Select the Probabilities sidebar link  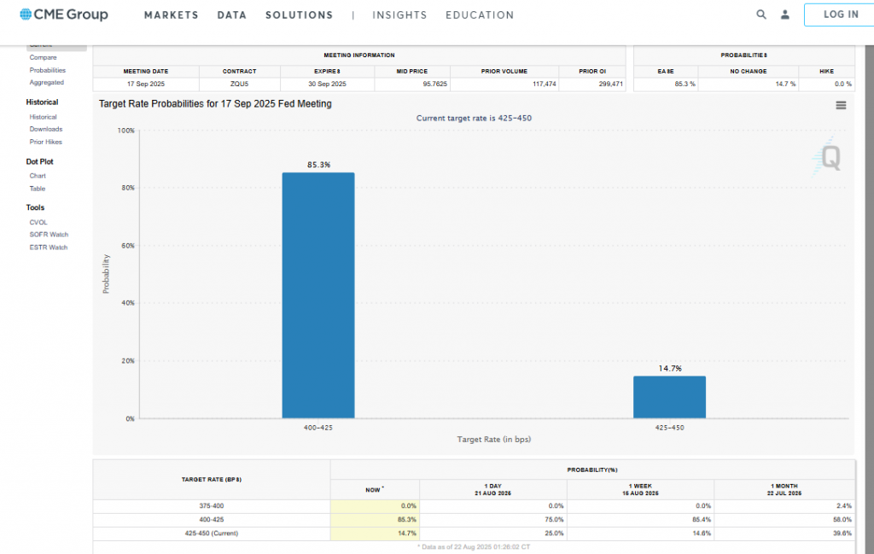click(x=47, y=70)
